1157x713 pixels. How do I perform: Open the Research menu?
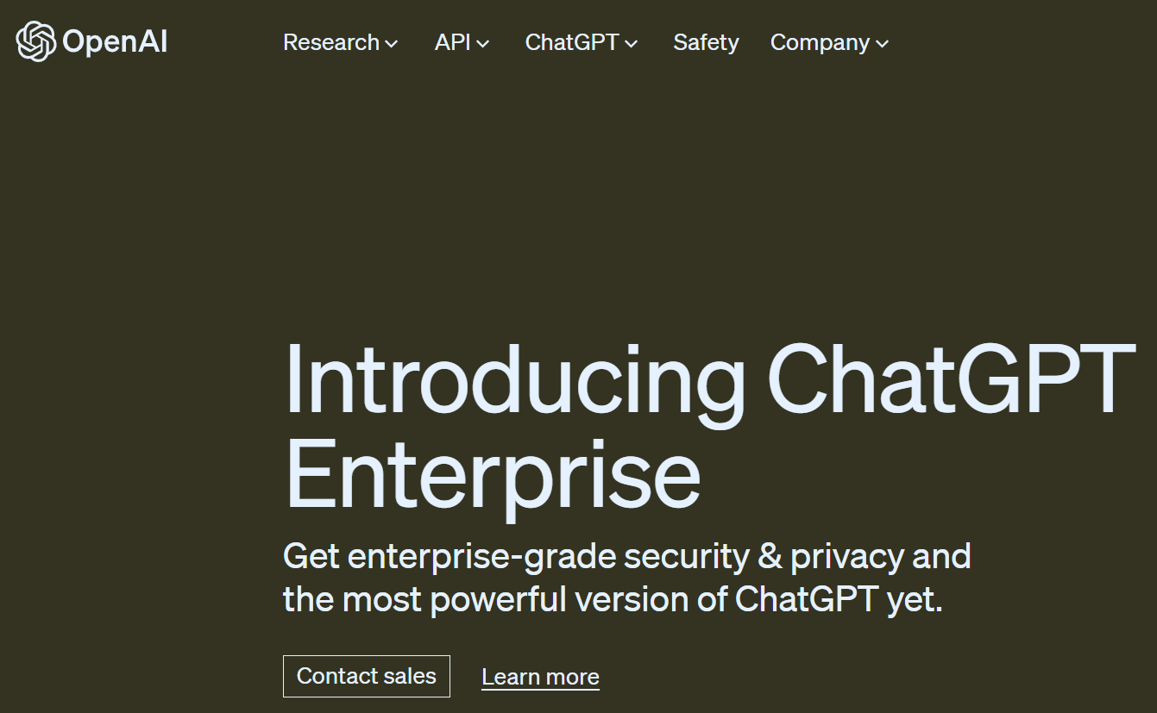click(331, 42)
